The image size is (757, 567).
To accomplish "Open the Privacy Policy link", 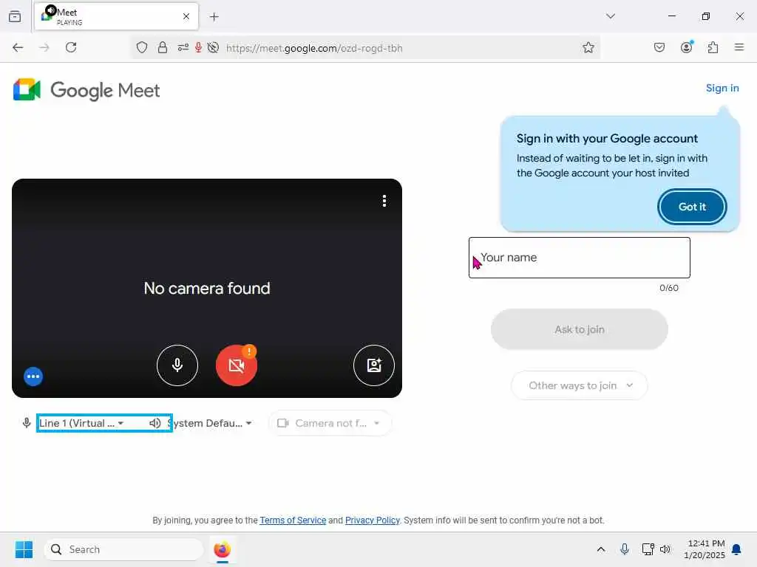I will (373, 520).
